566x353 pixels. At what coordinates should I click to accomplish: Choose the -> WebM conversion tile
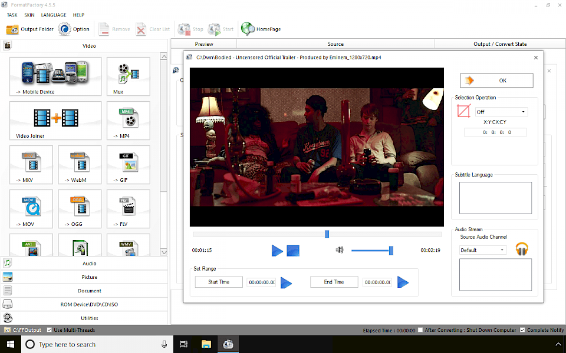click(x=80, y=165)
